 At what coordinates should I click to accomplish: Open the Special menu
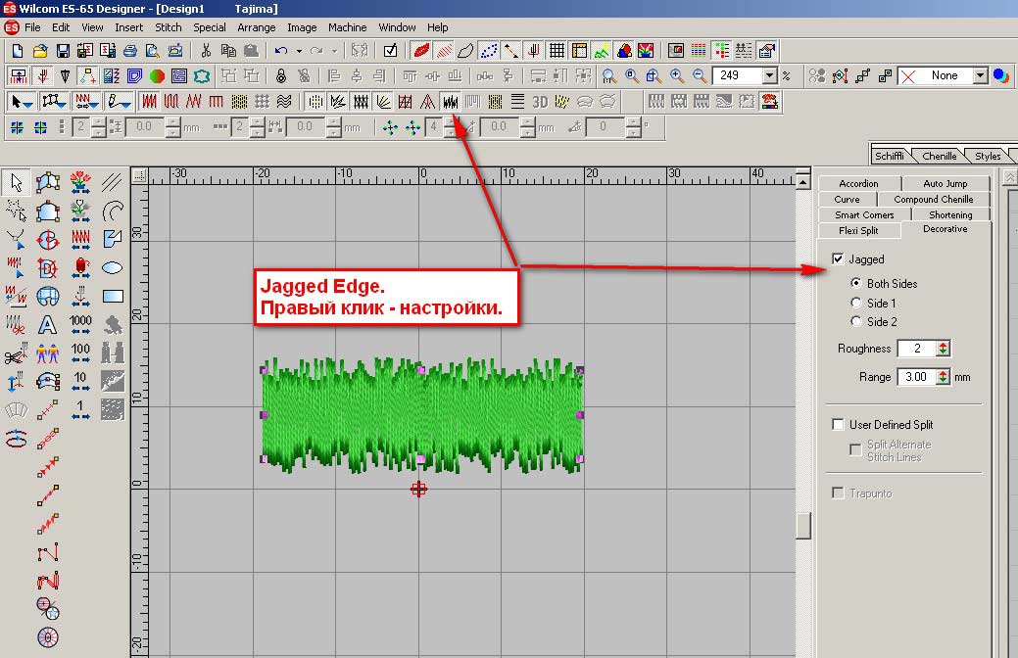pos(210,27)
